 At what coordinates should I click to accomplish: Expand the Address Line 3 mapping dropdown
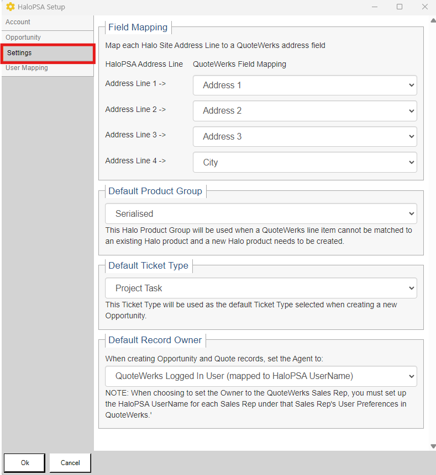pyautogui.click(x=304, y=137)
